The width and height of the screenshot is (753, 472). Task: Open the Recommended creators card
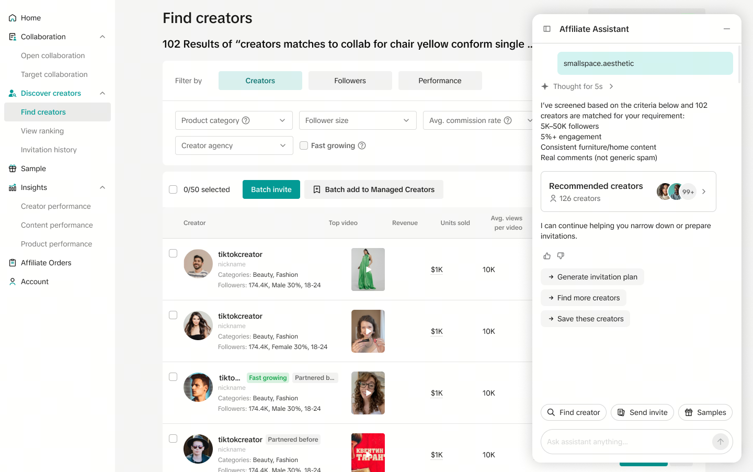coord(629,192)
